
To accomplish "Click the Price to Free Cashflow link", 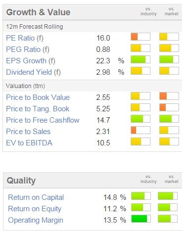I will 42,120.
